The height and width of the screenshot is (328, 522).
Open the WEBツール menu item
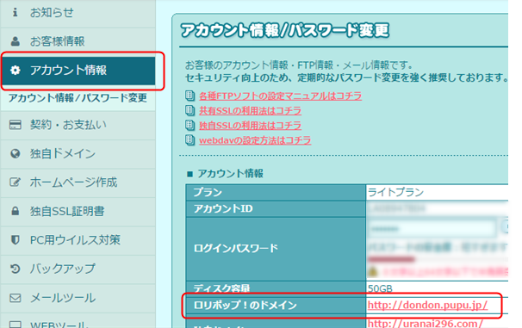pos(78,320)
